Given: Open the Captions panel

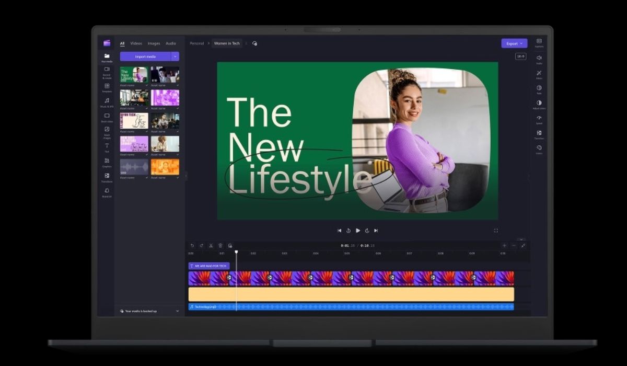Looking at the screenshot, I should tap(539, 43).
